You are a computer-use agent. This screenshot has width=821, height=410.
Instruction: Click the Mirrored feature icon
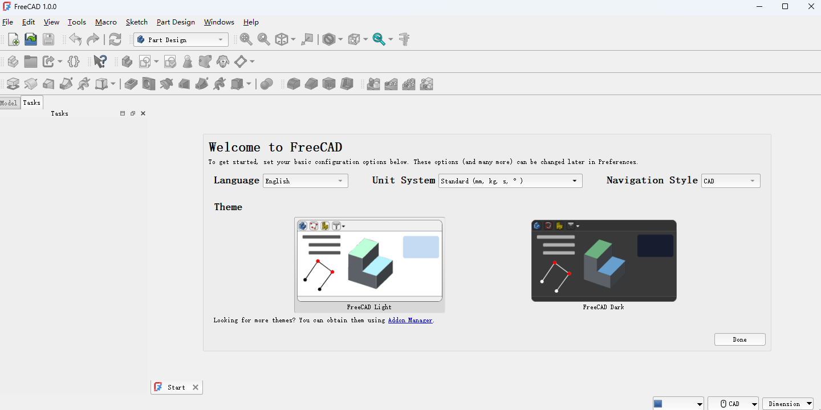pos(373,84)
